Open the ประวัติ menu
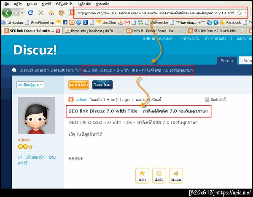This screenshot has width=253, height=197. 46,4
